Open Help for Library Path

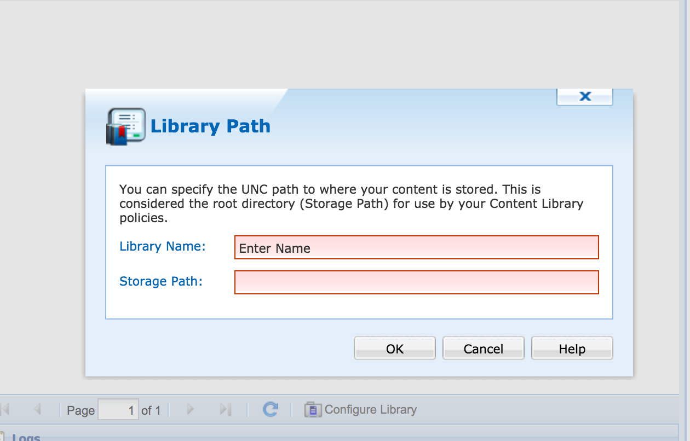click(x=572, y=349)
